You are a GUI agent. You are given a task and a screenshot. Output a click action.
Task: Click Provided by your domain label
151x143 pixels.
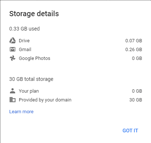45,100
